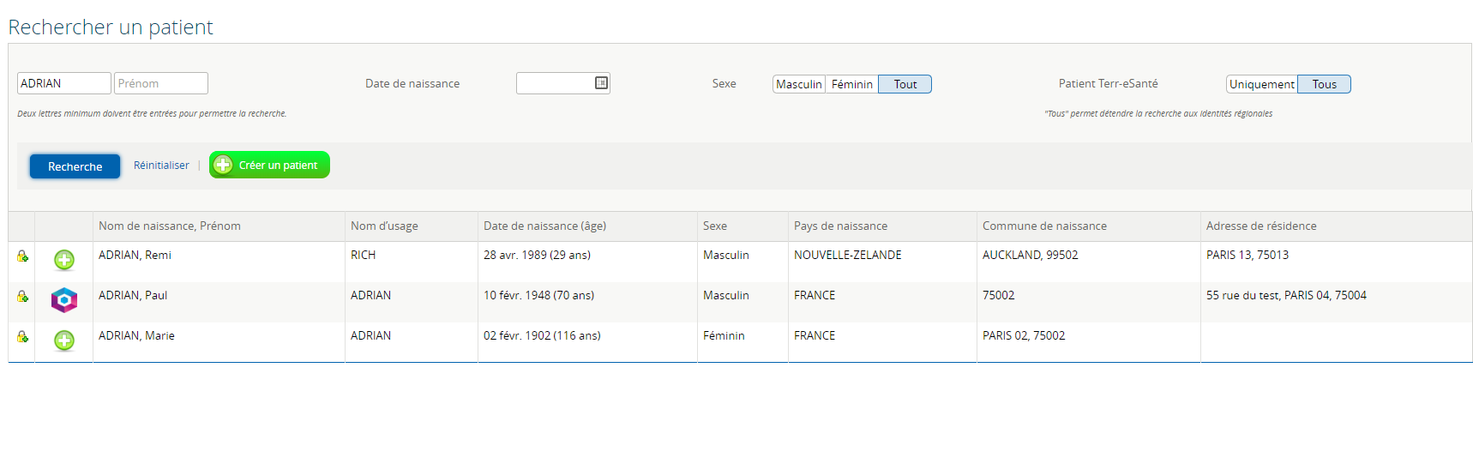Image resolution: width=1473 pixels, height=470 pixels.
Task: Click the Réinitialiser link
Action: click(x=161, y=166)
